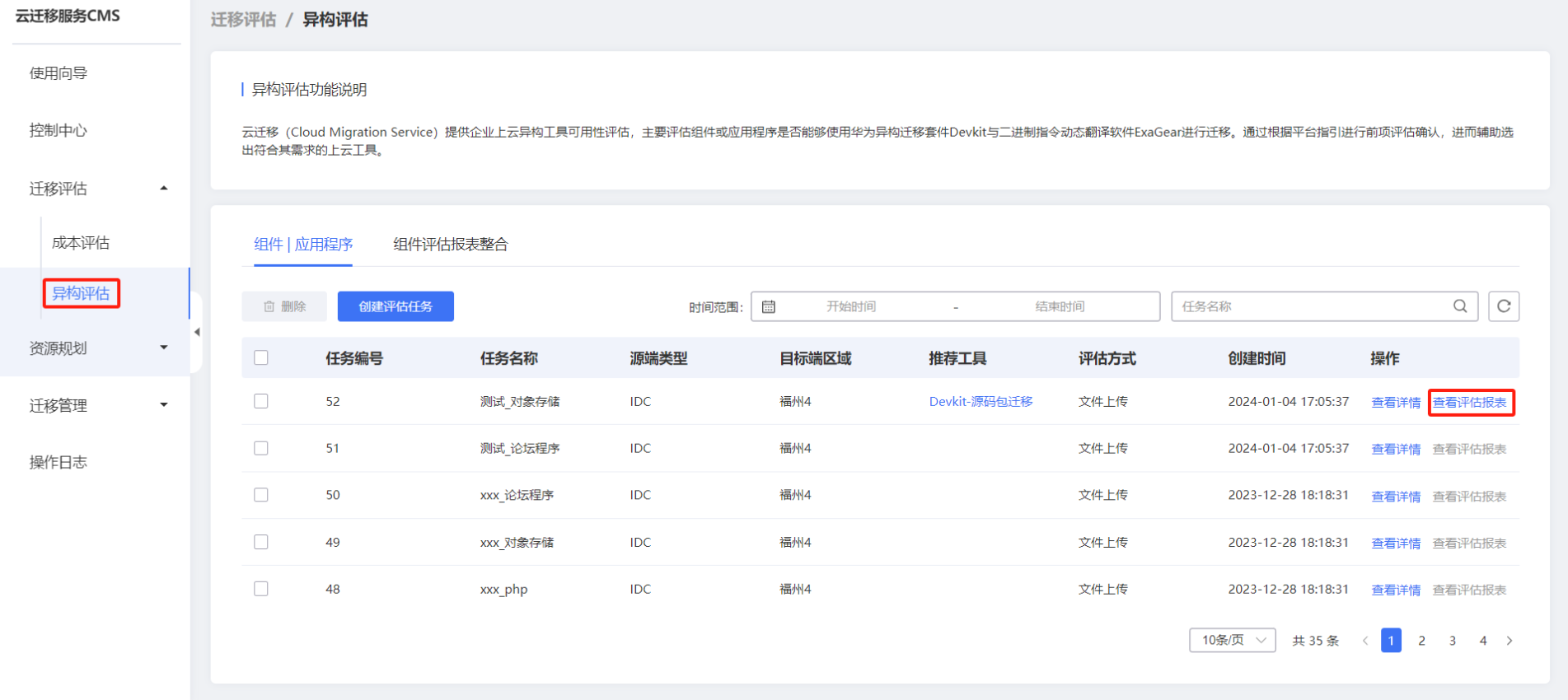Click 查看评估报表 for task 50

[1470, 496]
